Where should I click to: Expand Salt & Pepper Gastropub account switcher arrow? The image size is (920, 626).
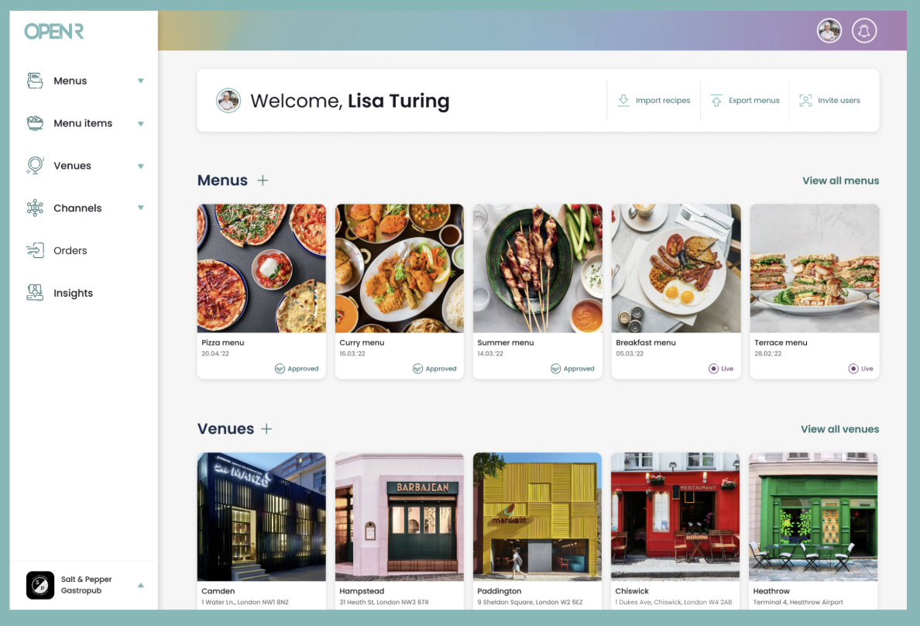tap(141, 585)
